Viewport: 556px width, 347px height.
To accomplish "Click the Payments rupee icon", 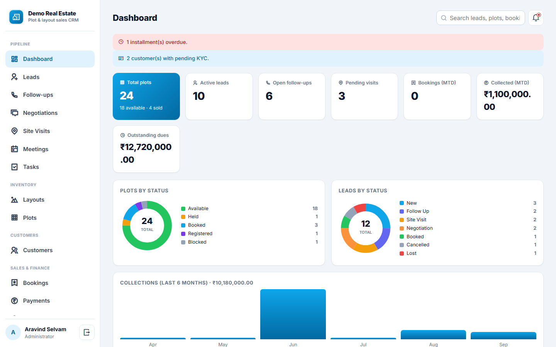I will tap(15, 301).
